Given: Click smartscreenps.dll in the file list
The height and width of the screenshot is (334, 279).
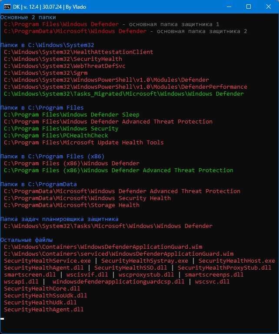Looking at the screenshot, I should (x=214, y=275).
